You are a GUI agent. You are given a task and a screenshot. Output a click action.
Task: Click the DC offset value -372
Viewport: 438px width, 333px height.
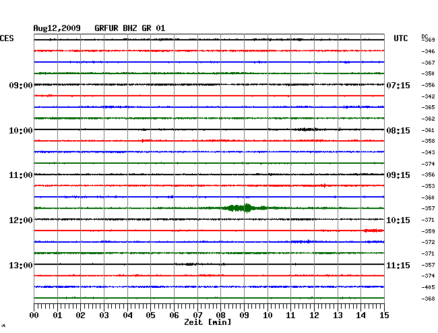(x=428, y=242)
